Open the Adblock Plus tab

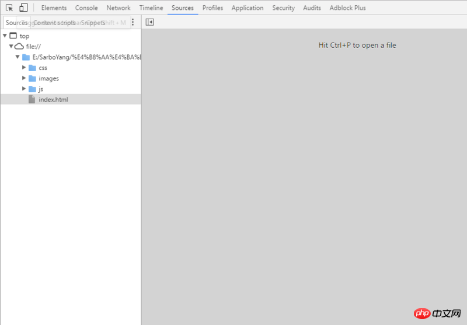[347, 8]
